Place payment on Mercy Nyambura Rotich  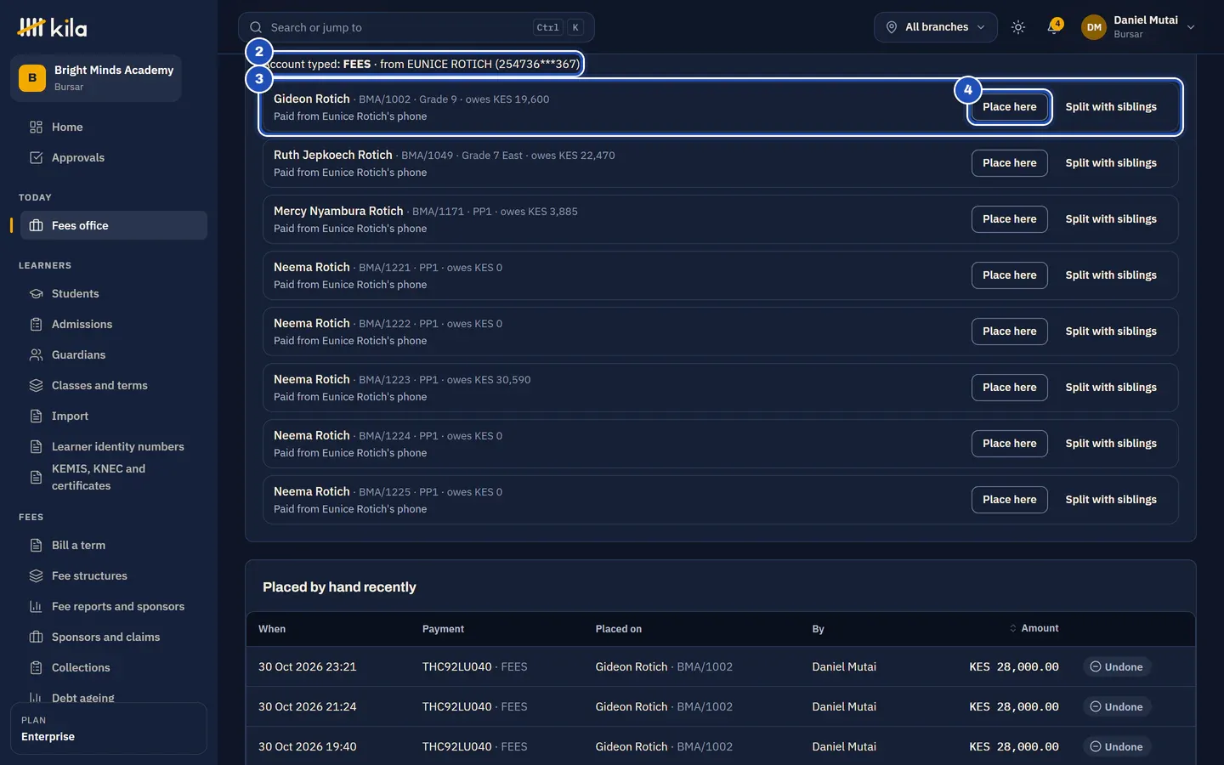1010,219
